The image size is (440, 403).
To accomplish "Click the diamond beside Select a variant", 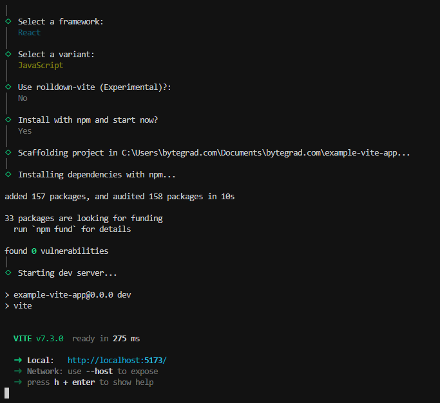I will [x=8, y=54].
